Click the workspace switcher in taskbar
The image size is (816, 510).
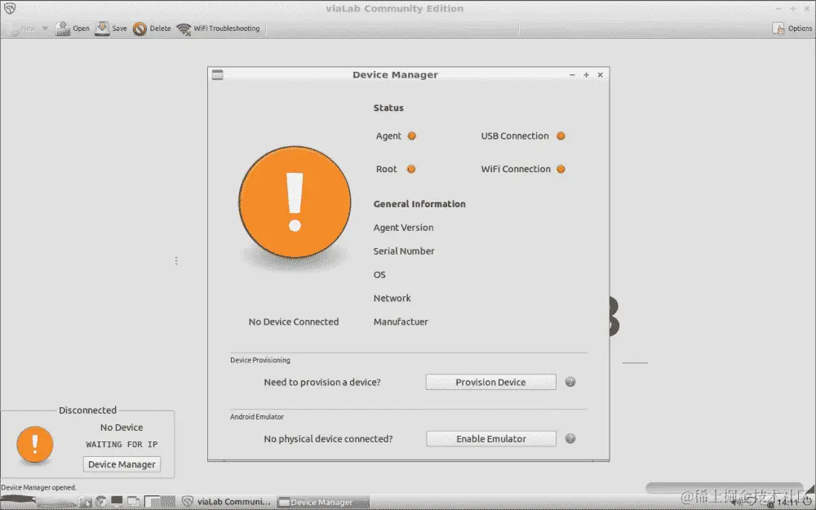(x=160, y=502)
